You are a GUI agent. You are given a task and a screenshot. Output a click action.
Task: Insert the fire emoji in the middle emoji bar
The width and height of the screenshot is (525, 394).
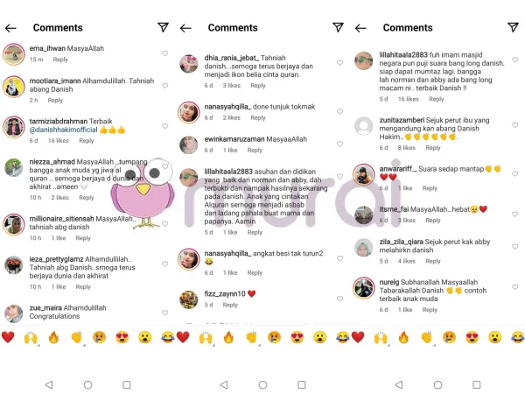[228, 337]
